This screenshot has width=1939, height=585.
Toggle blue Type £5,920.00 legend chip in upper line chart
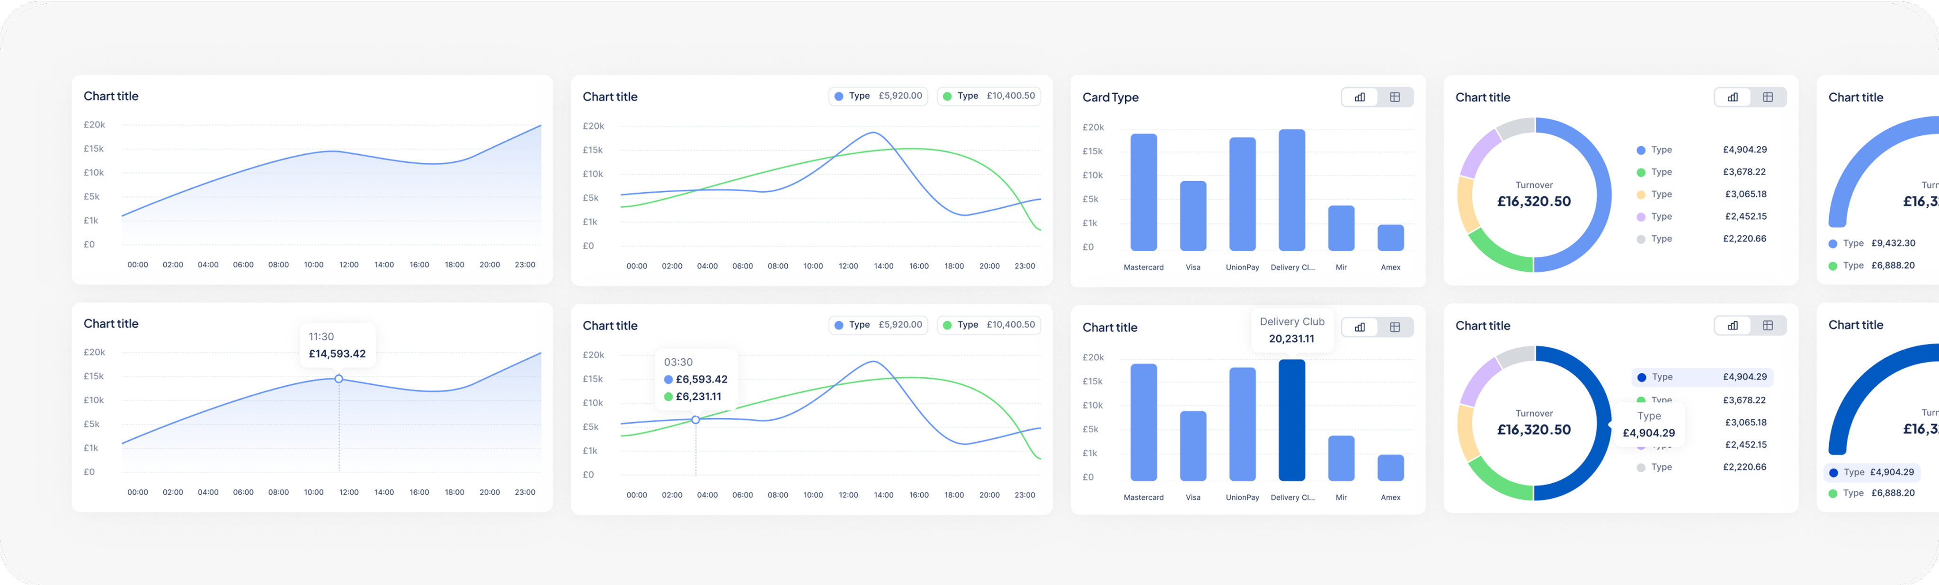tap(878, 97)
